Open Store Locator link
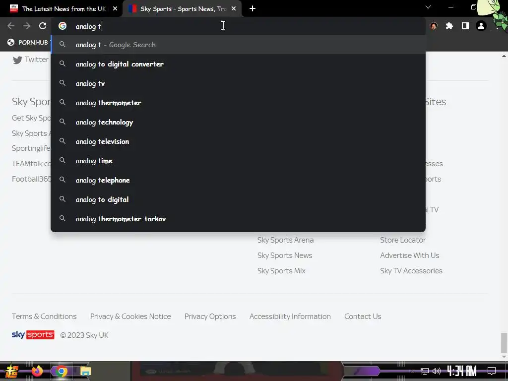508x381 pixels. 403,240
